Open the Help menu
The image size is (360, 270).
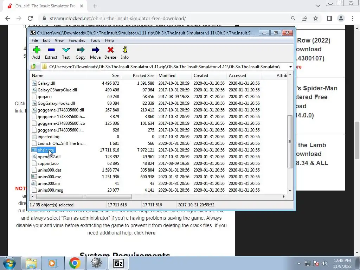pos(110,40)
